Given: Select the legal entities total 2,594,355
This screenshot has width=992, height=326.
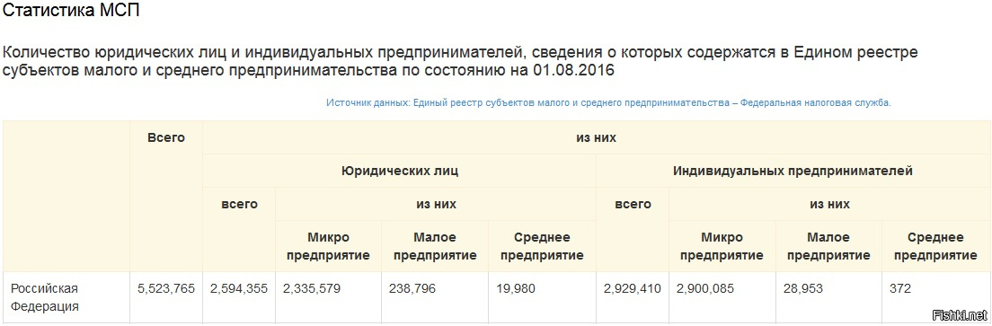Looking at the screenshot, I should [x=239, y=288].
